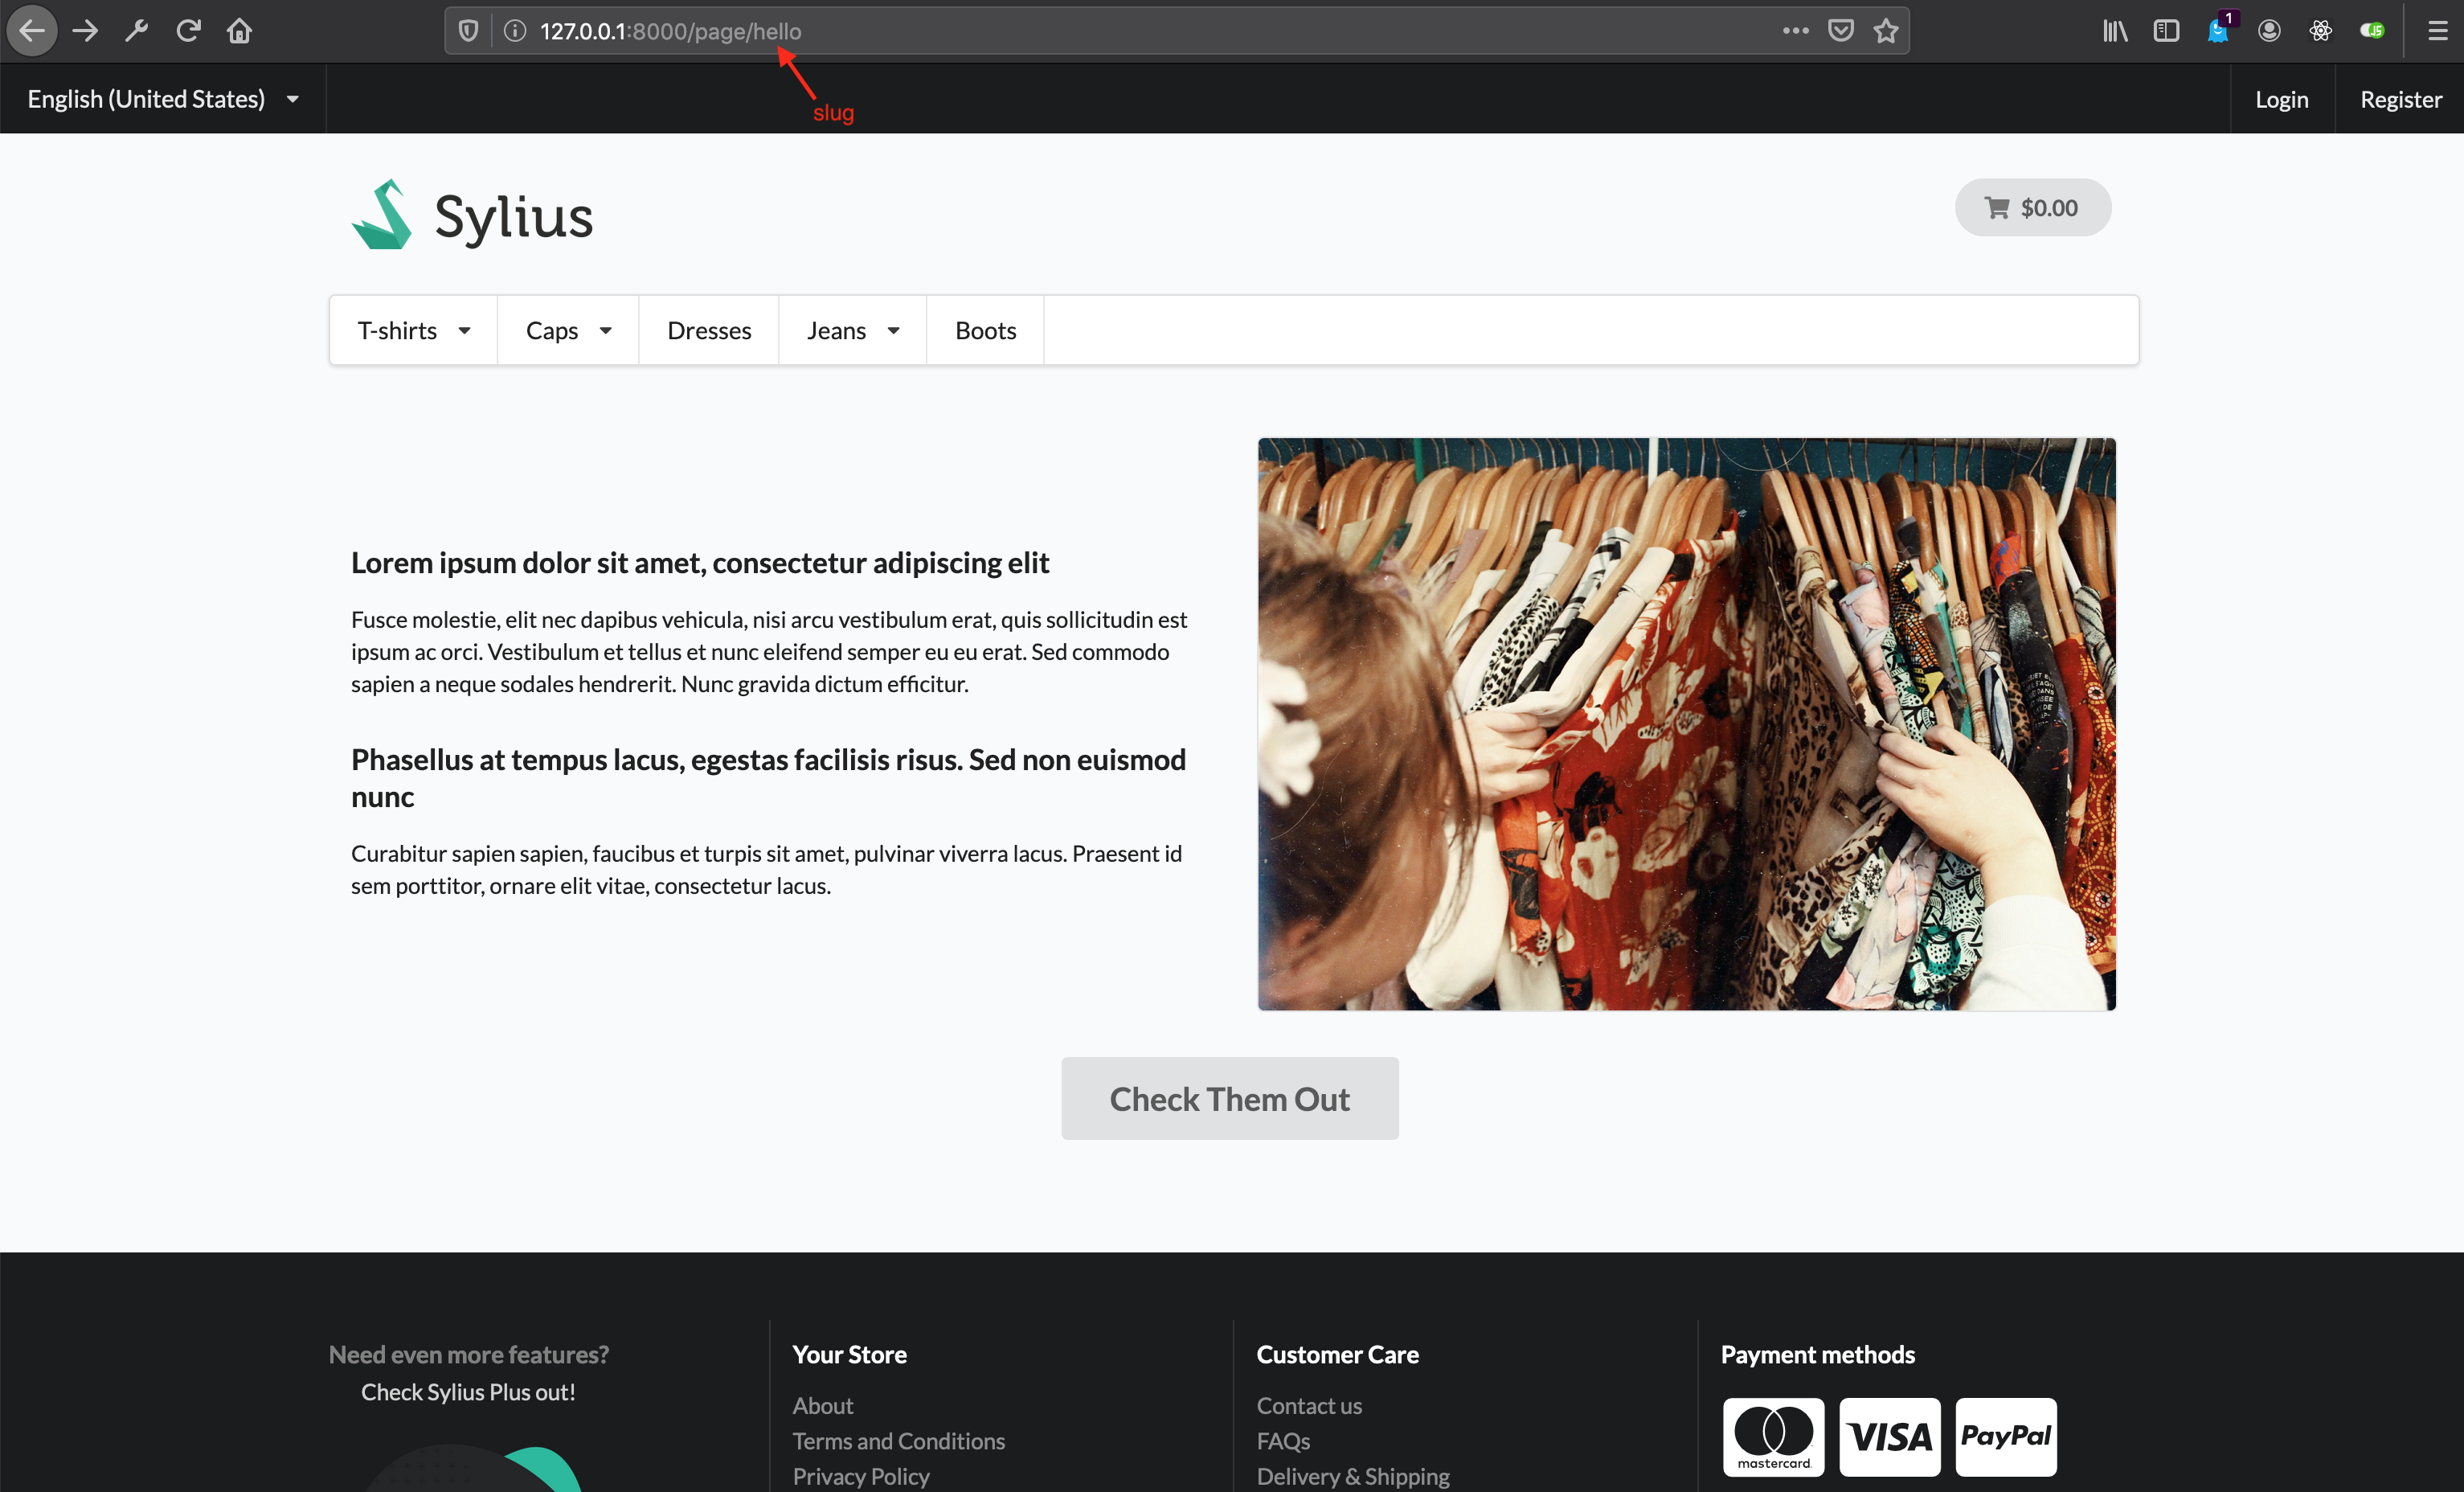This screenshot has width=2464, height=1492.
Task: Save page to Pocket
Action: pyautogui.click(x=1841, y=31)
